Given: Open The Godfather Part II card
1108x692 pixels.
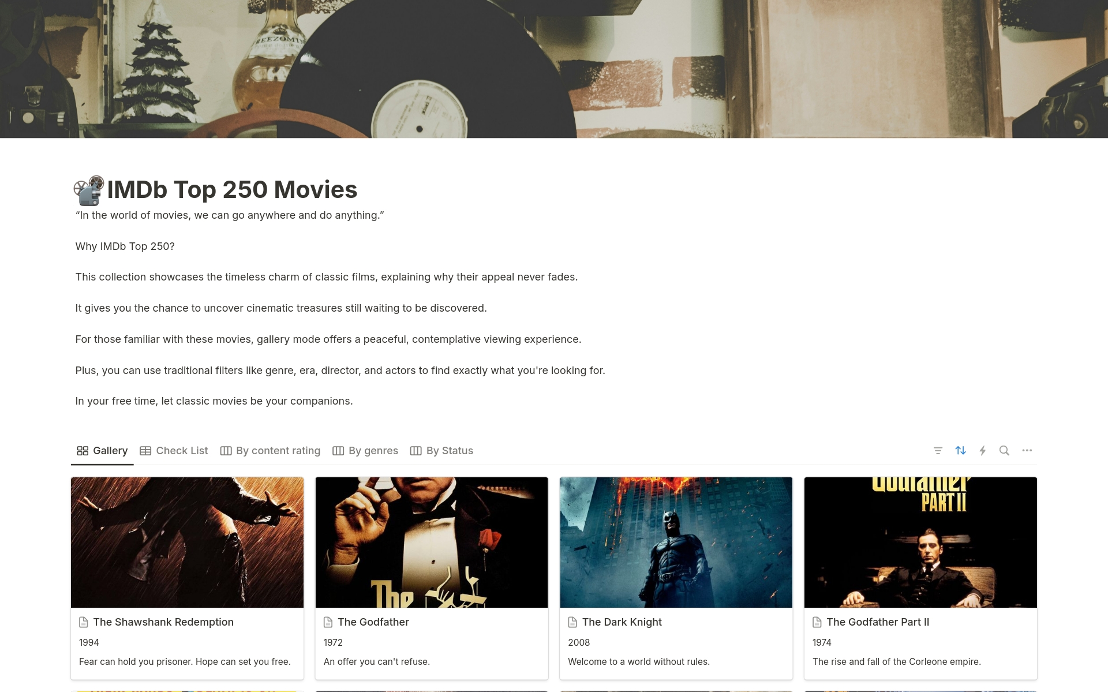Looking at the screenshot, I should [x=877, y=622].
